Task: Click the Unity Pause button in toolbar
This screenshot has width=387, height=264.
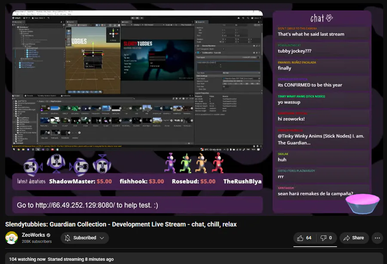Action: tap(138, 18)
